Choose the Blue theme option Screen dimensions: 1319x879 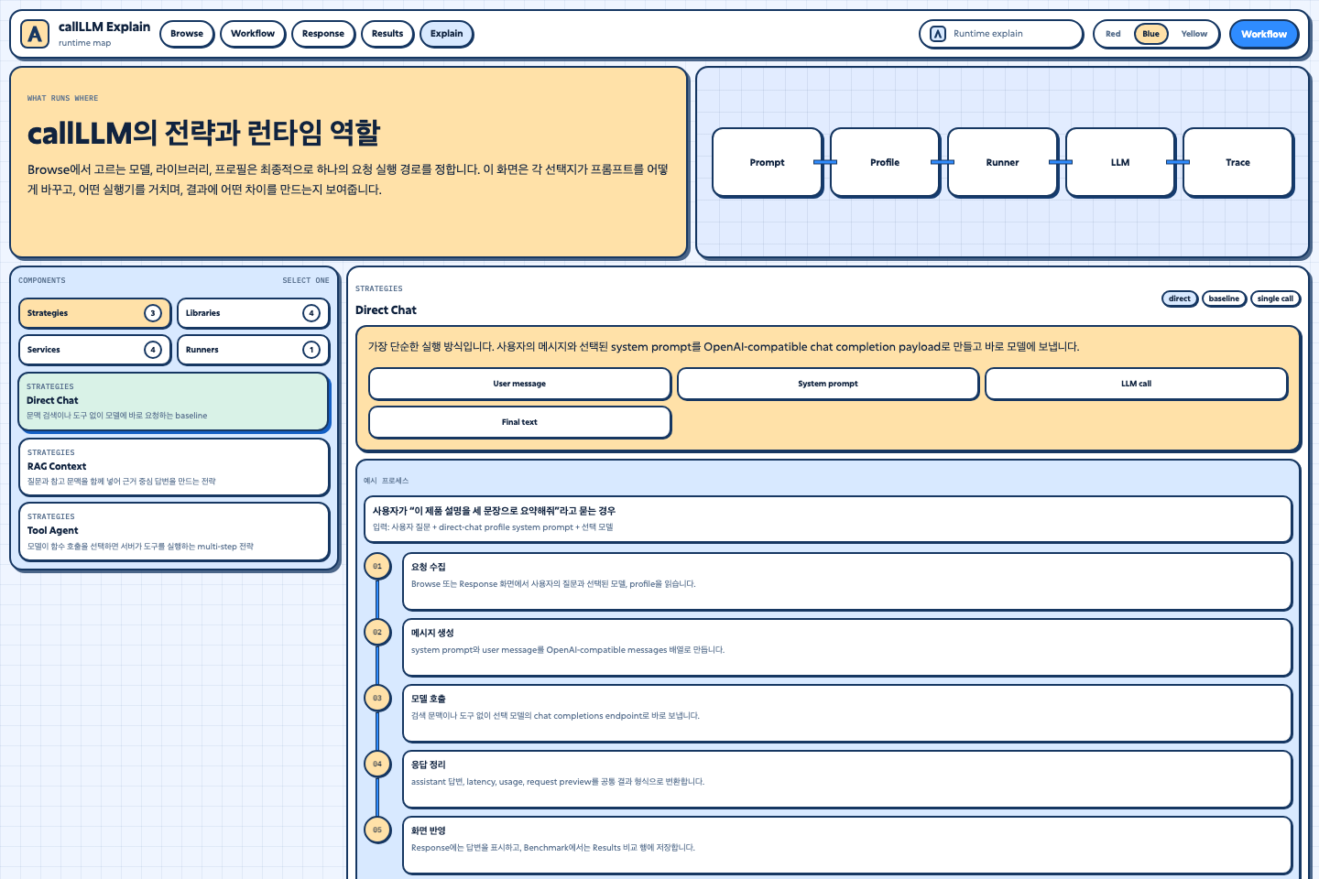click(1151, 34)
